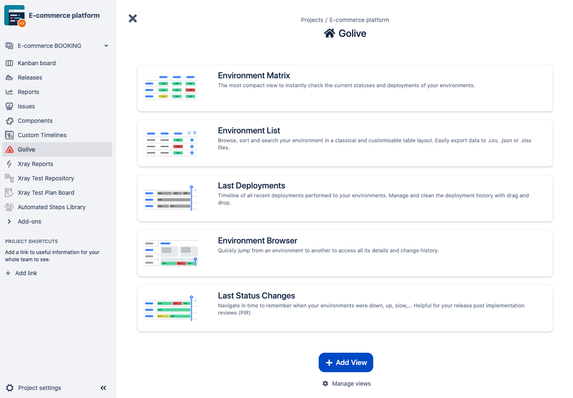Screen dimensions: 573x398
Task: Click the Project settings gear icon
Action: click(x=10, y=388)
